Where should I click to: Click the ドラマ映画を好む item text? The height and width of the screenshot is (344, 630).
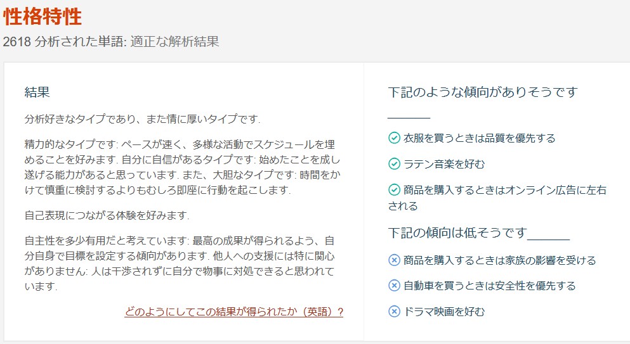coord(444,311)
